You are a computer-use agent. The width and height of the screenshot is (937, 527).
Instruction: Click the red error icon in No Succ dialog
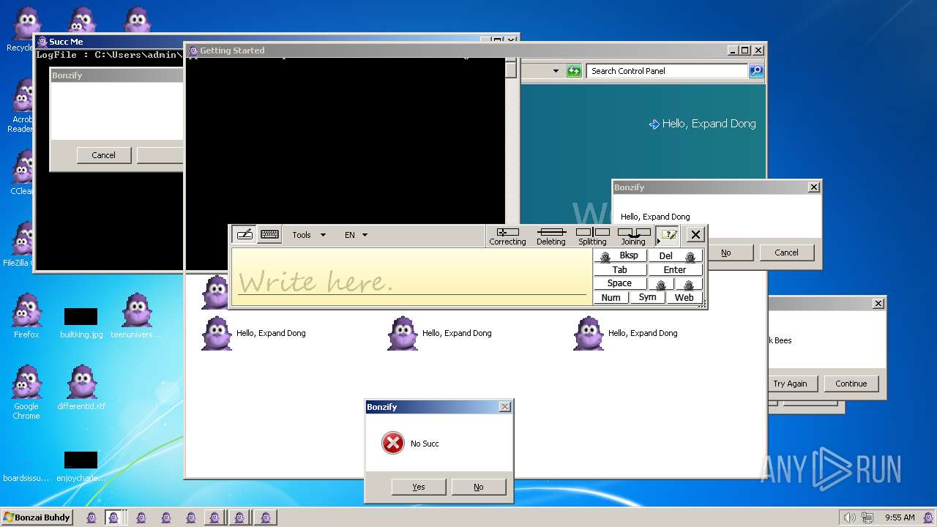pos(393,443)
